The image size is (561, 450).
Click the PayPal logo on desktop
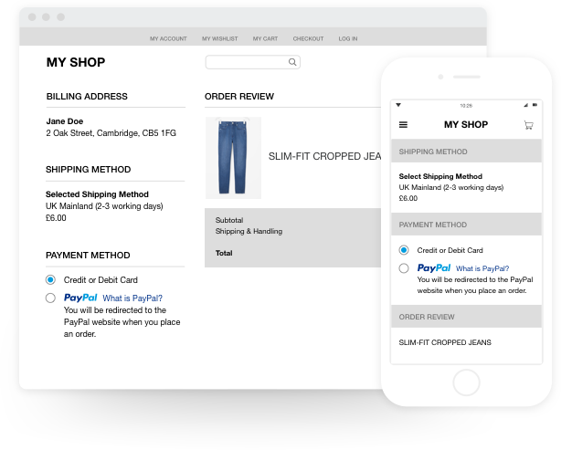pyautogui.click(x=80, y=298)
